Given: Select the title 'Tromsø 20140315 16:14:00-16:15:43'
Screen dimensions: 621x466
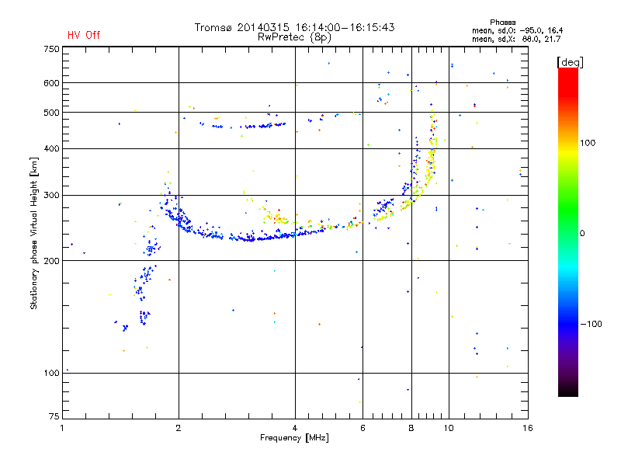Looking at the screenshot, I should coord(294,27).
